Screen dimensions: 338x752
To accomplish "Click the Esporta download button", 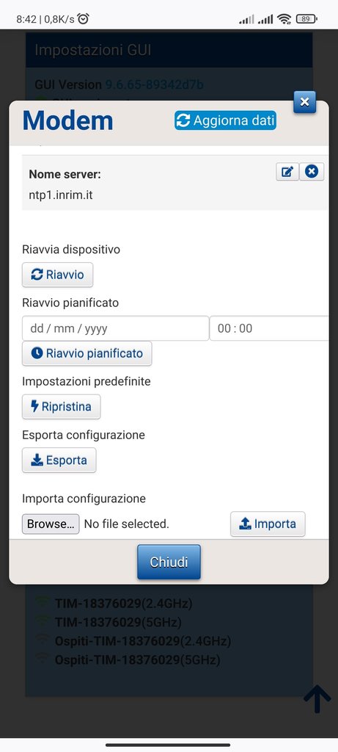I will pyautogui.click(x=59, y=460).
